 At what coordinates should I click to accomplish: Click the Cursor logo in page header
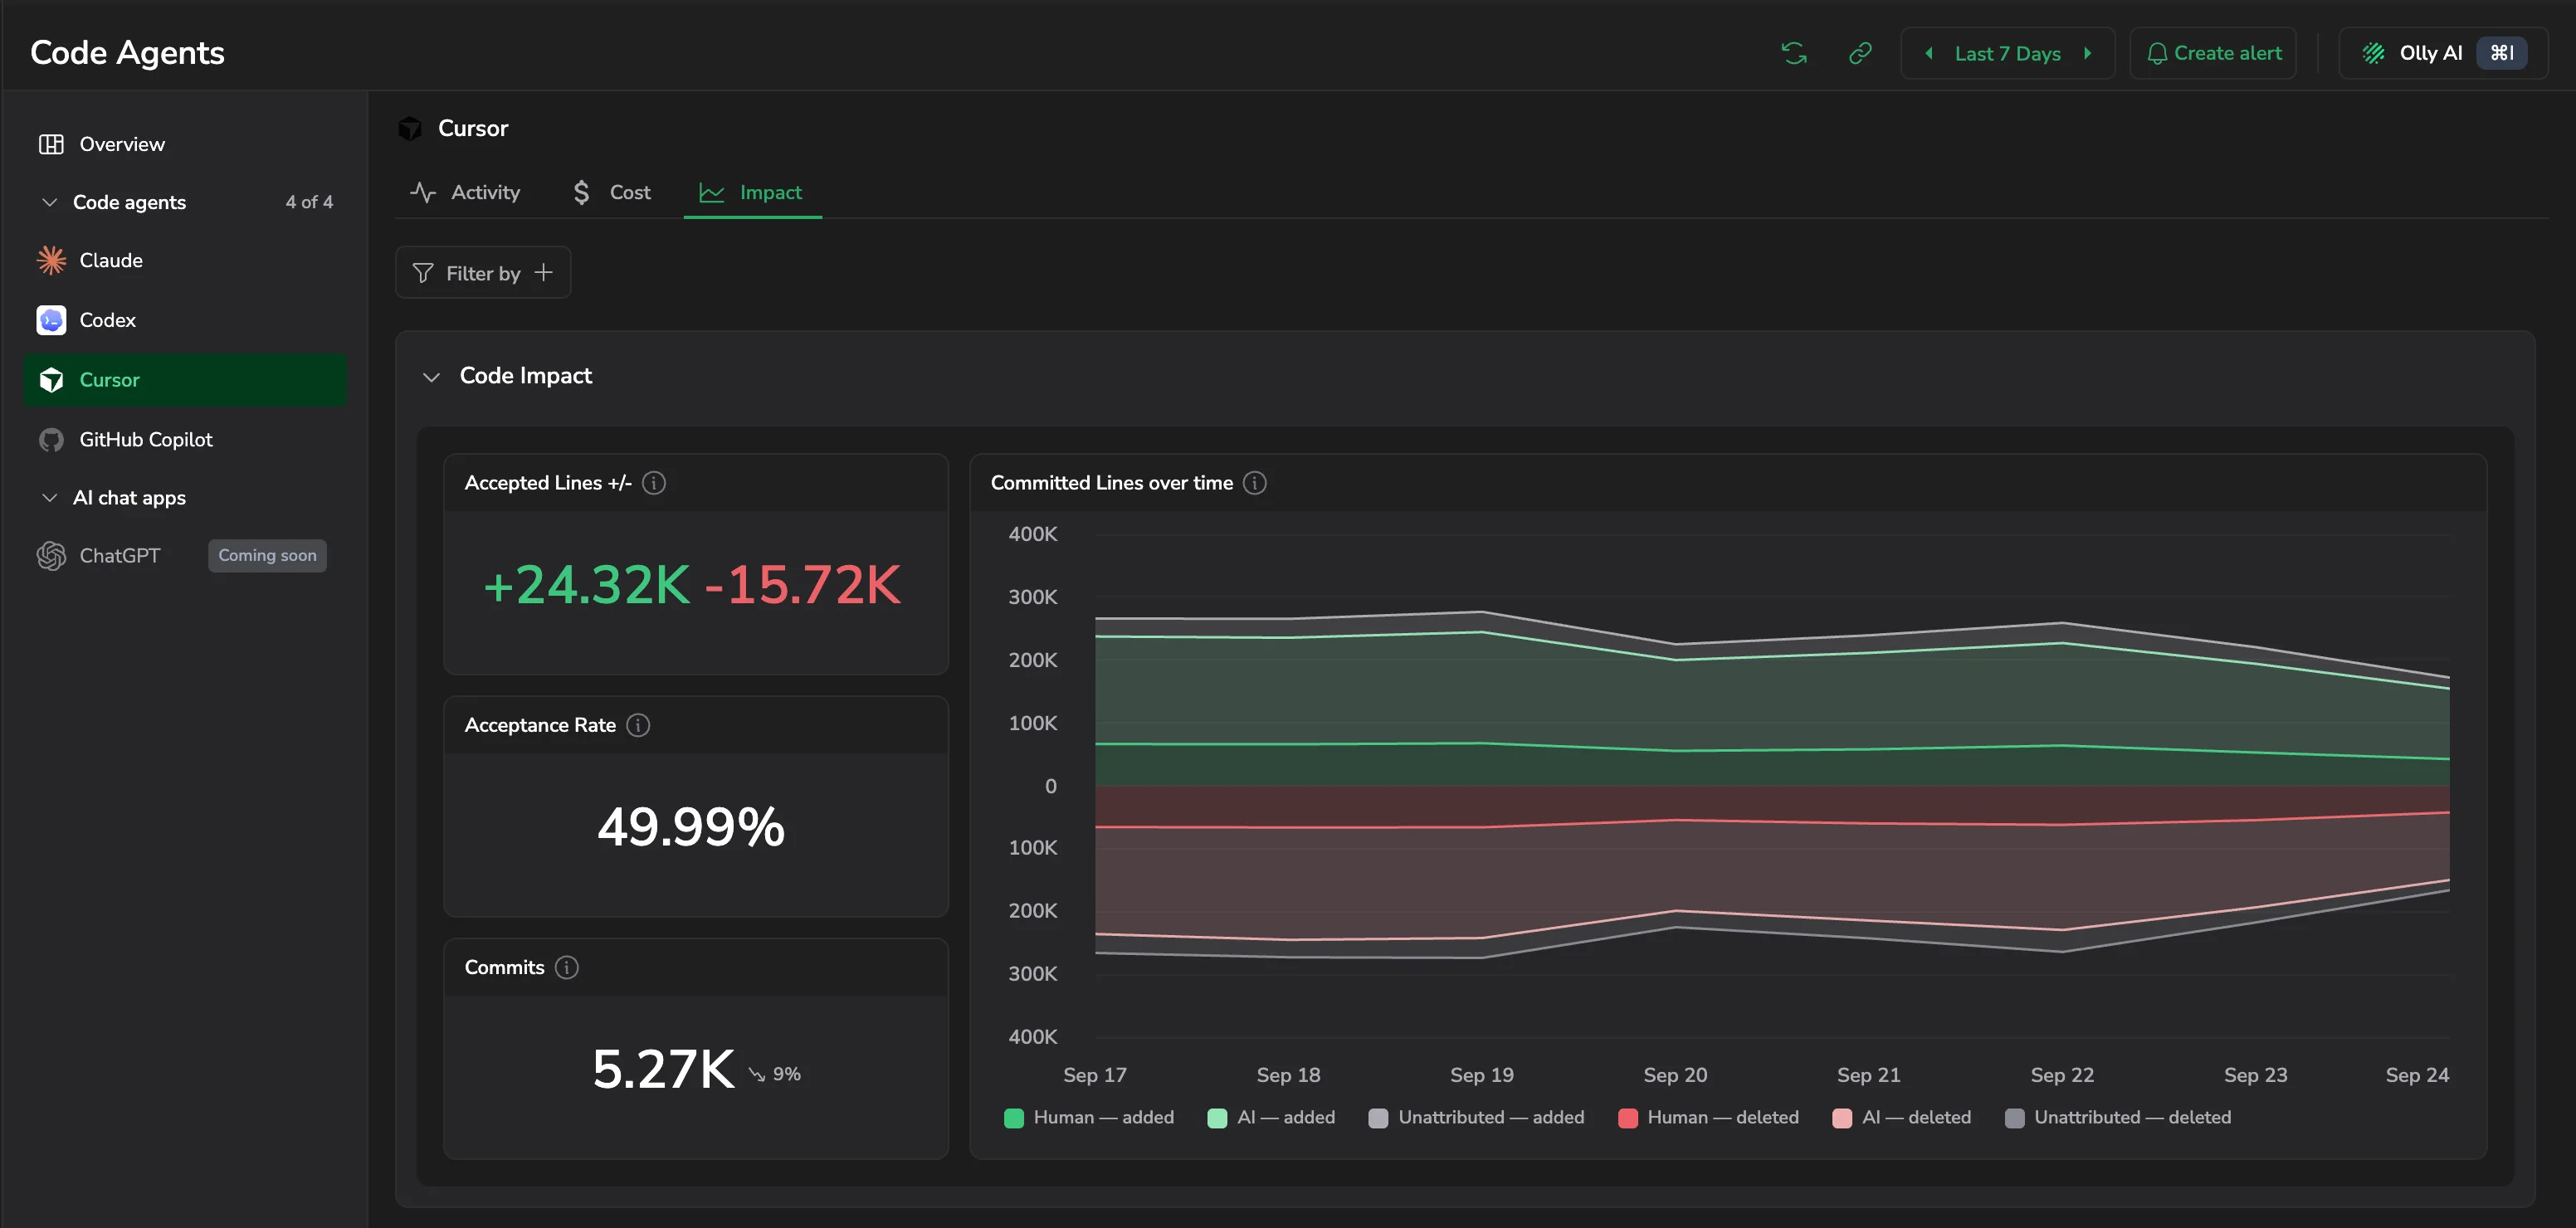click(x=410, y=128)
